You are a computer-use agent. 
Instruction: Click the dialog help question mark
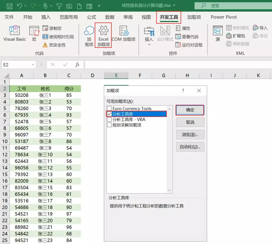pos(183,91)
